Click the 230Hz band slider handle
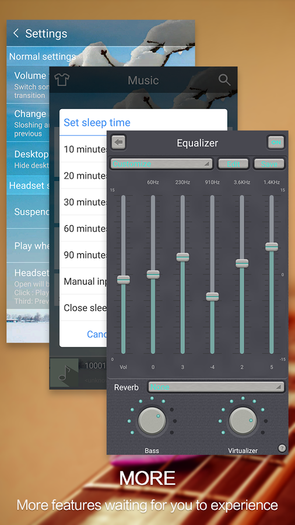The height and width of the screenshot is (525, 295). pyautogui.click(x=182, y=257)
